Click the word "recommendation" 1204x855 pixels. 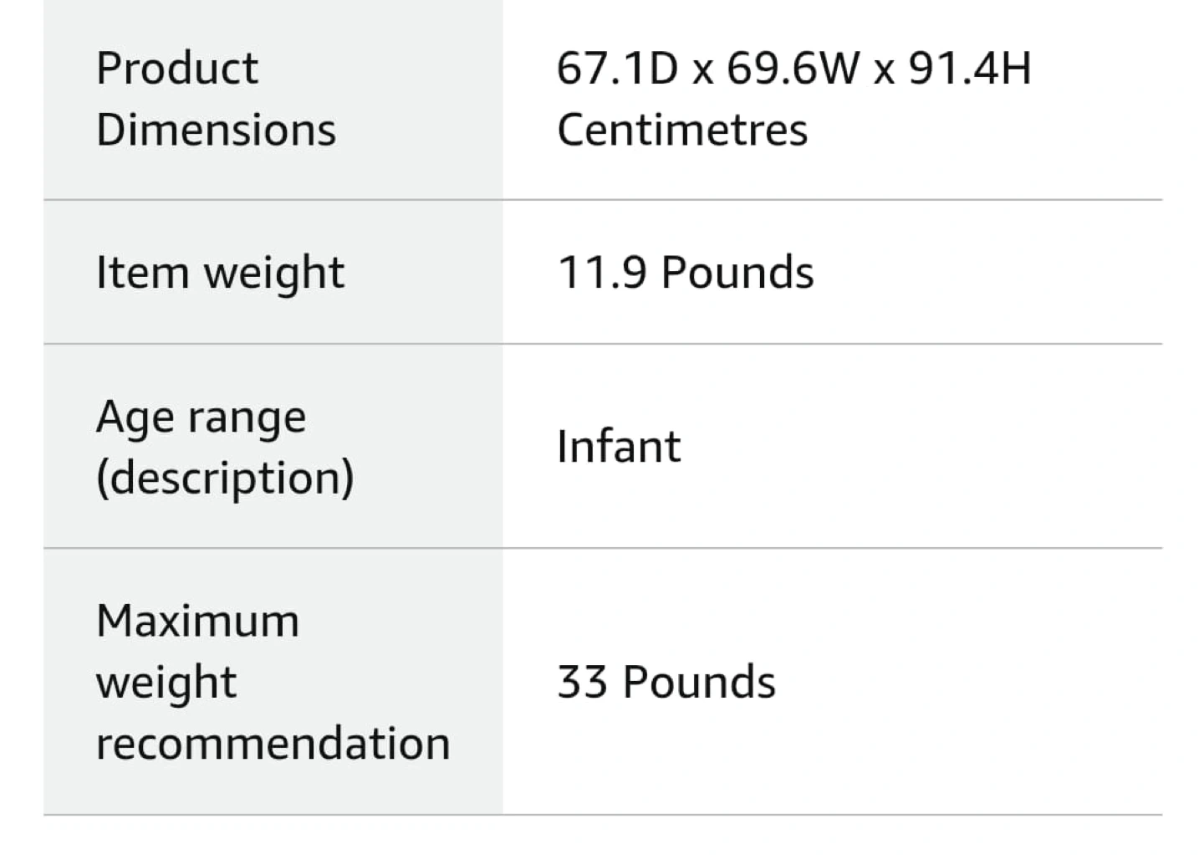(x=273, y=744)
